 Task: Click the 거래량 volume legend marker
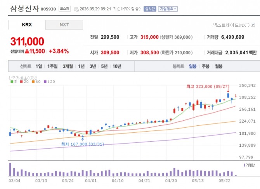[x=244, y=165]
